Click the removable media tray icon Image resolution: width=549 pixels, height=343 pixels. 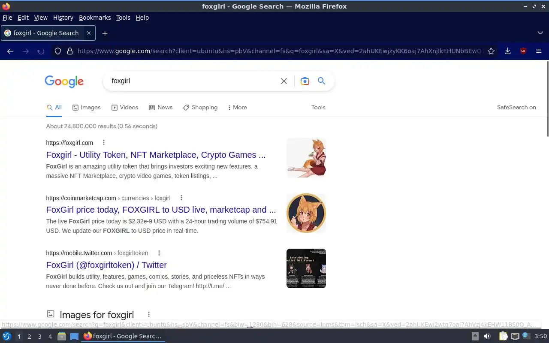475,337
